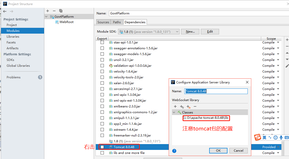Image resolution: width=289 pixels, height=159 pixels.
Task: Open SDKs under Platform Settings
Action: (x=10, y=60)
